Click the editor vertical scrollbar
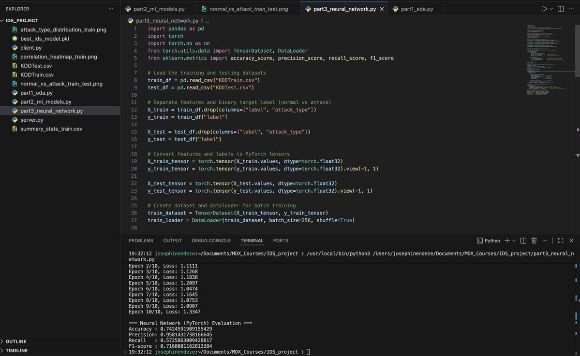Image resolution: width=580 pixels, height=356 pixels. pyautogui.click(x=578, y=51)
